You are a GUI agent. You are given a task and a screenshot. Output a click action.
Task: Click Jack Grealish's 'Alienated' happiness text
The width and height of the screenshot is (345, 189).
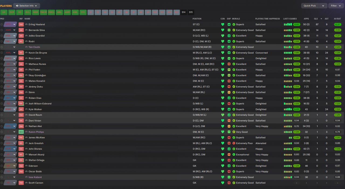click(261, 143)
